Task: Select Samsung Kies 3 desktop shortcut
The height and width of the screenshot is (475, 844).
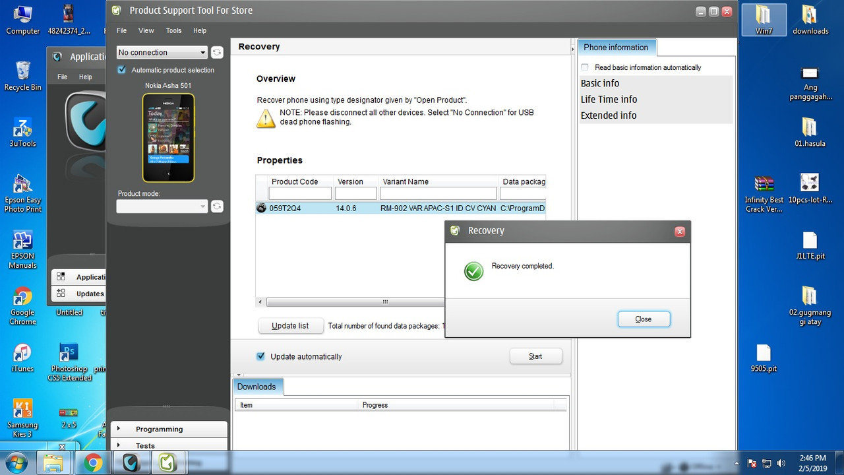Action: pyautogui.click(x=22, y=418)
